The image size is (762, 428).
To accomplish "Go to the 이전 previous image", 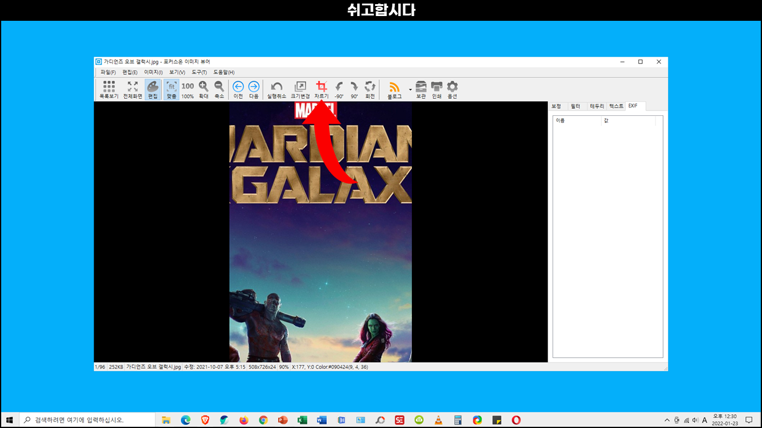I will (x=238, y=89).
